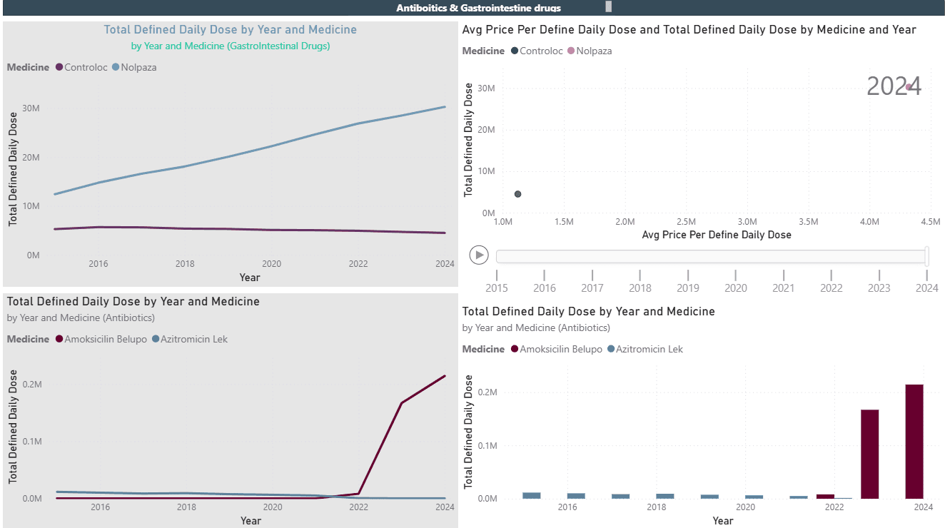This screenshot has width=945, height=528.
Task: Click the Controloc data point on the scatter plot
Action: pyautogui.click(x=517, y=193)
